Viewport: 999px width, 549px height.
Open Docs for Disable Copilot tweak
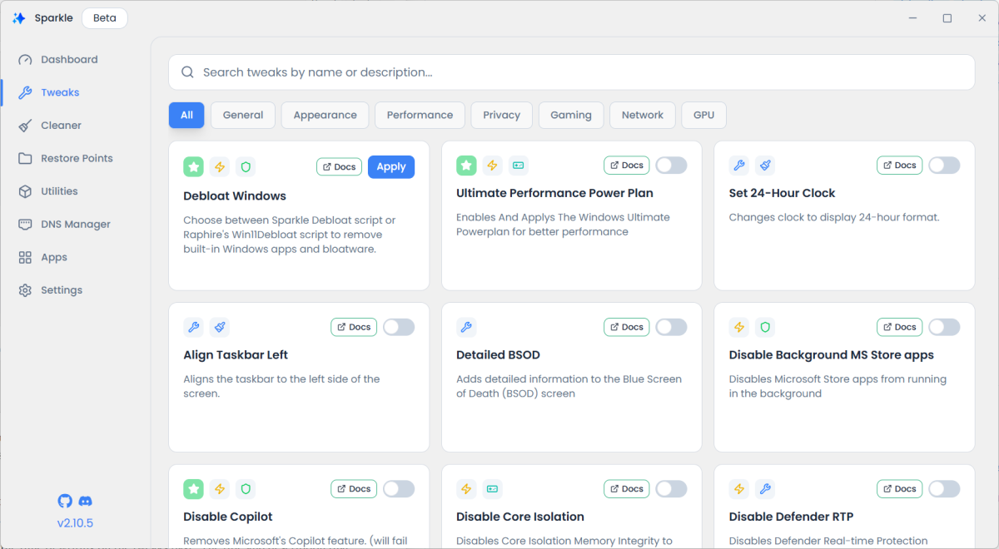tap(354, 489)
